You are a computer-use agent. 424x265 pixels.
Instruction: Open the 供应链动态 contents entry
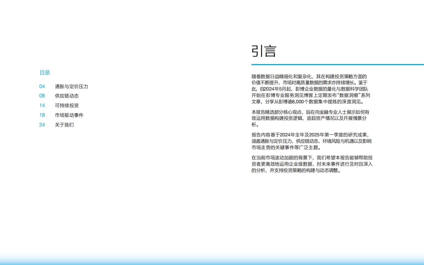[x=67, y=96]
